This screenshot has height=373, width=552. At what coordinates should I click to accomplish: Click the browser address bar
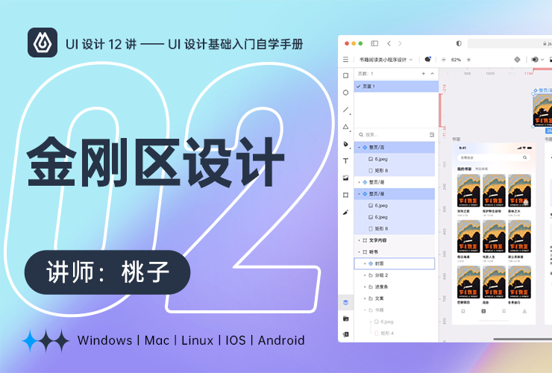tap(509, 43)
